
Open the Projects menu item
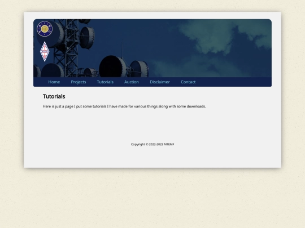[79, 82]
